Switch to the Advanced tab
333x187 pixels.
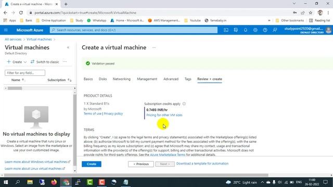(171, 79)
